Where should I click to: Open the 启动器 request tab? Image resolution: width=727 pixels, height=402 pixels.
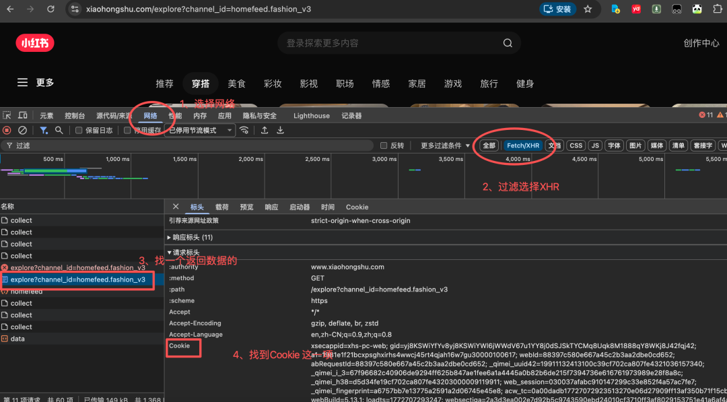click(x=300, y=207)
